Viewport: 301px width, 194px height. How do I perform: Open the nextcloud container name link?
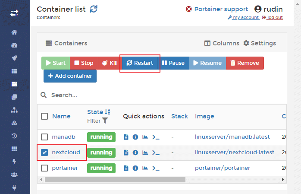[x=66, y=153]
